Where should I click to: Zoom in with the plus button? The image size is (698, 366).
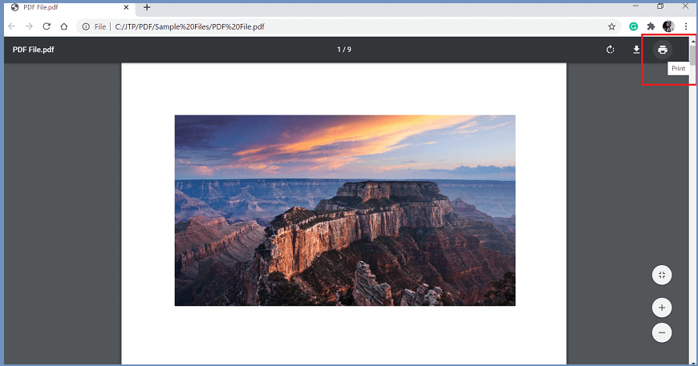pos(662,308)
